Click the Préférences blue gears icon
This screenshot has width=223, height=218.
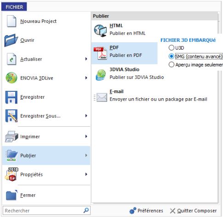133,211
